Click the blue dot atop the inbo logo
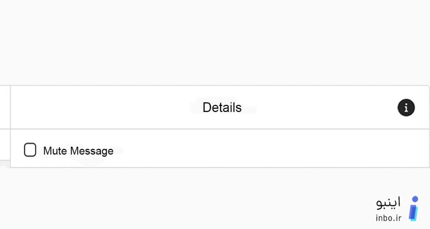Image resolution: width=430 pixels, height=229 pixels. [415, 199]
